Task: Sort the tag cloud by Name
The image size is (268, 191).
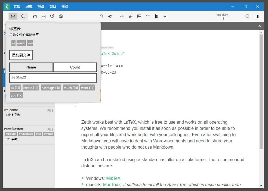Action: point(31,67)
